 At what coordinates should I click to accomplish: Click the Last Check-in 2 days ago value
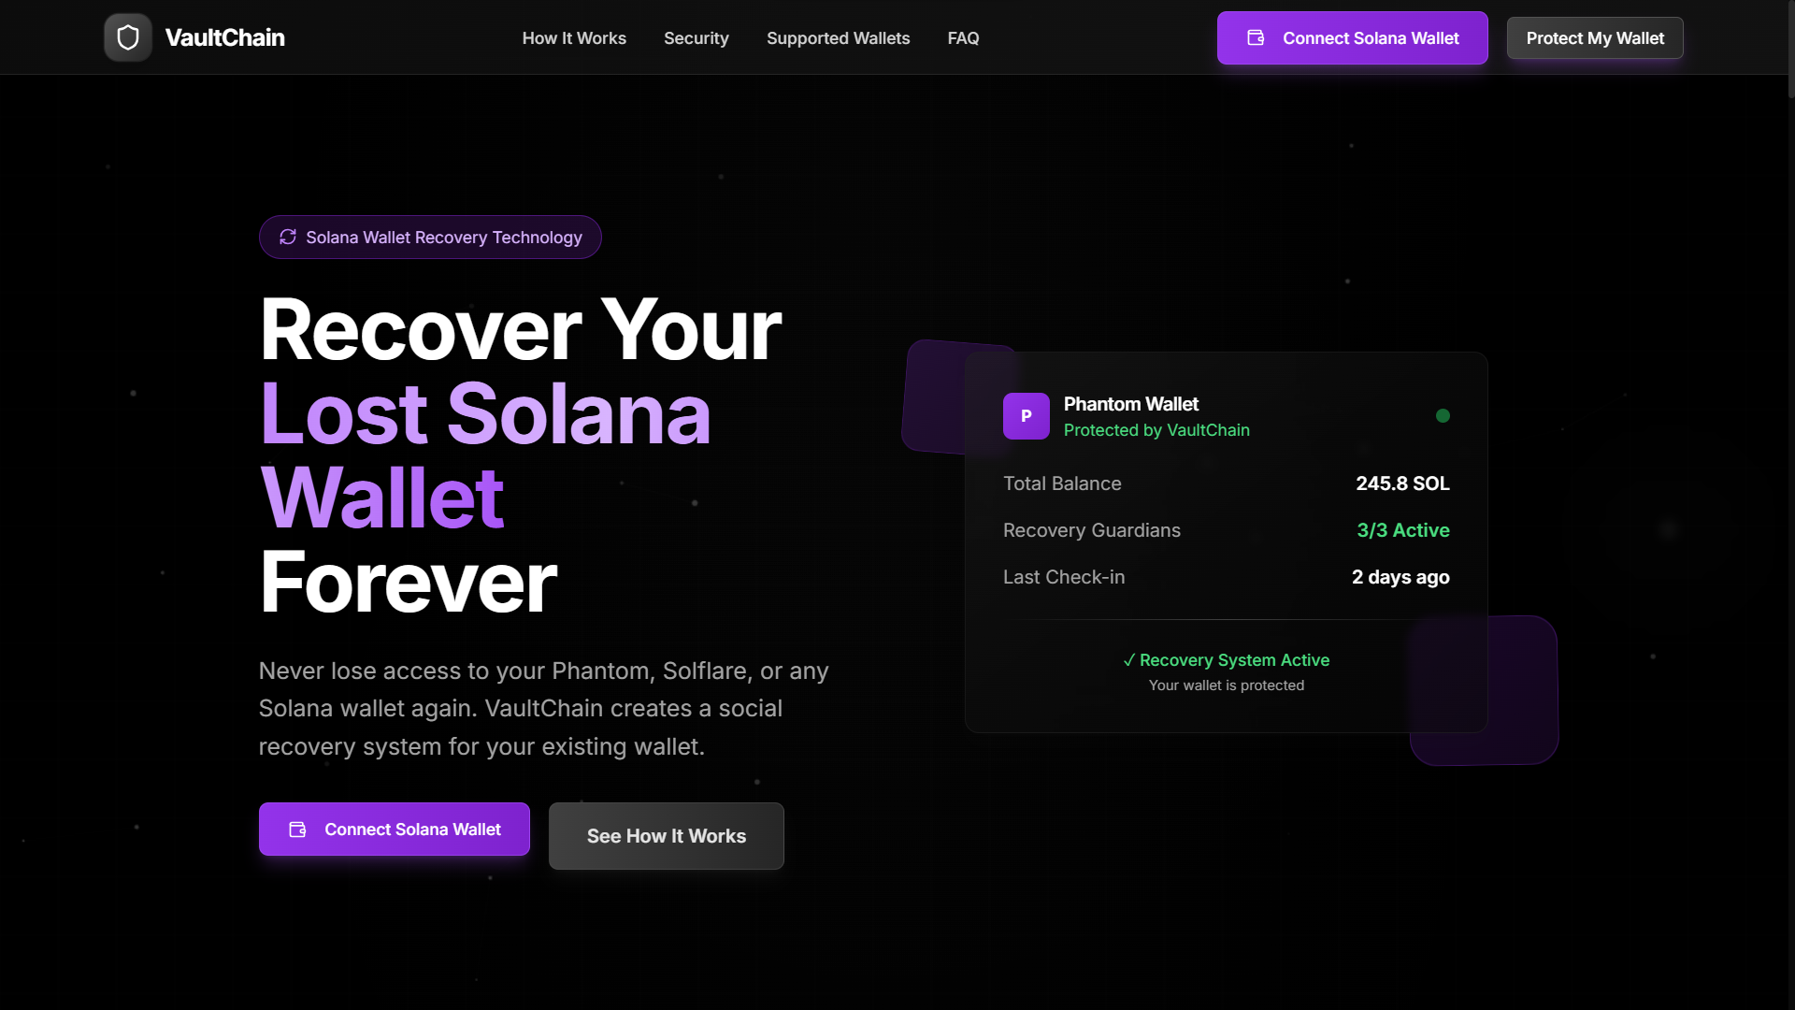[1400, 577]
